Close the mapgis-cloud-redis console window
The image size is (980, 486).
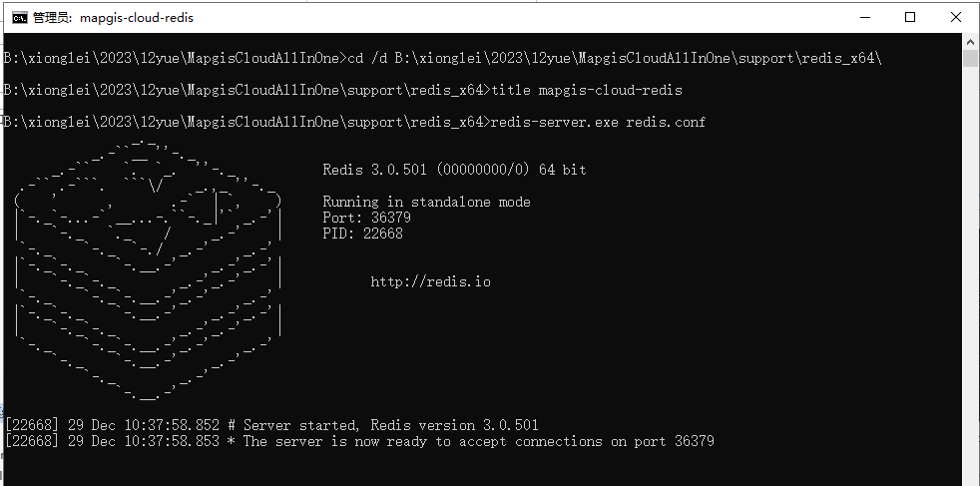point(956,18)
